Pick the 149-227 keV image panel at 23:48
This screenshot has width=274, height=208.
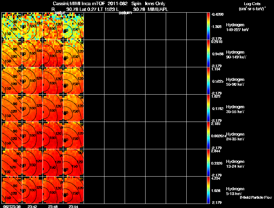[x=53, y=26]
